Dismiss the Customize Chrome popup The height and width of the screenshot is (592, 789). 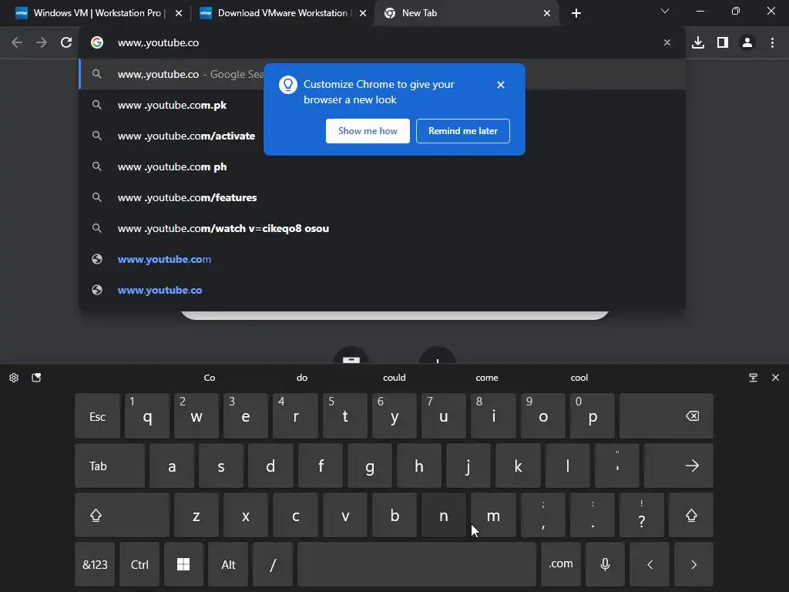click(x=501, y=85)
